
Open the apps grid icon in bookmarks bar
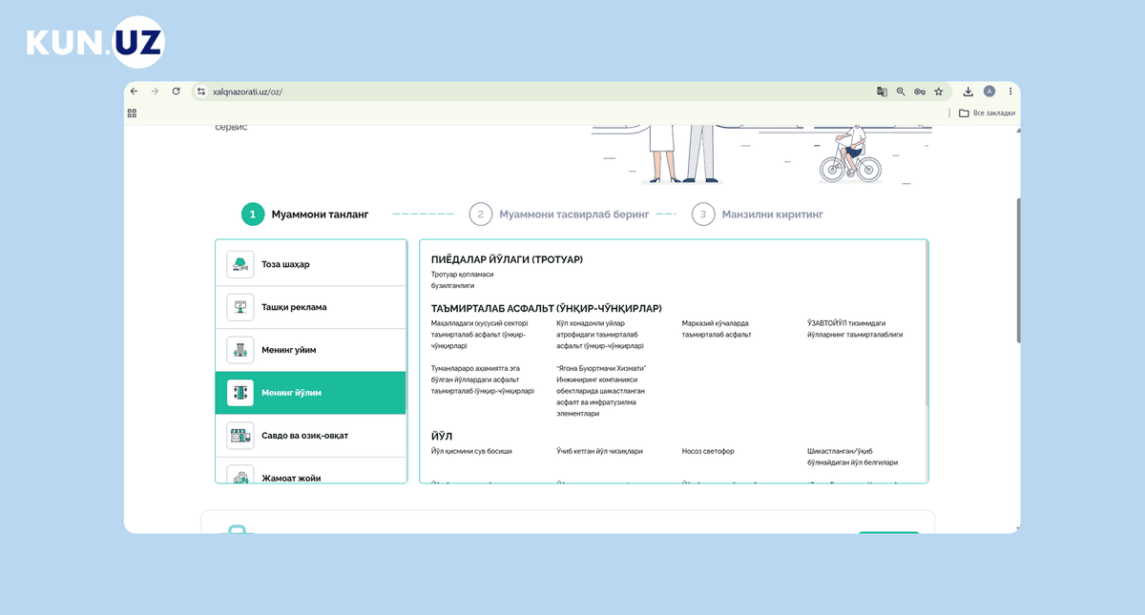132,113
